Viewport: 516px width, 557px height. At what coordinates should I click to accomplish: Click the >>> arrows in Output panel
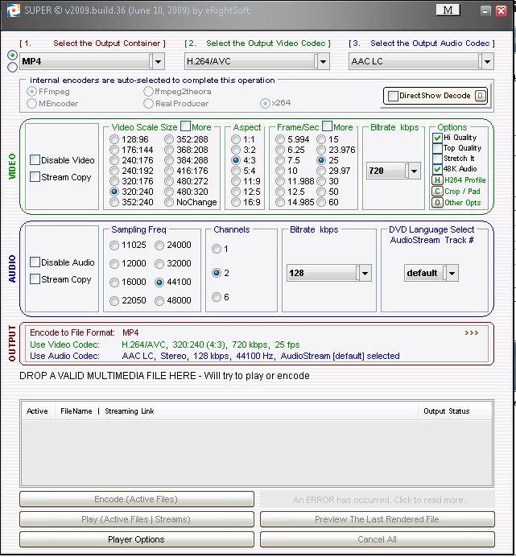tap(471, 332)
